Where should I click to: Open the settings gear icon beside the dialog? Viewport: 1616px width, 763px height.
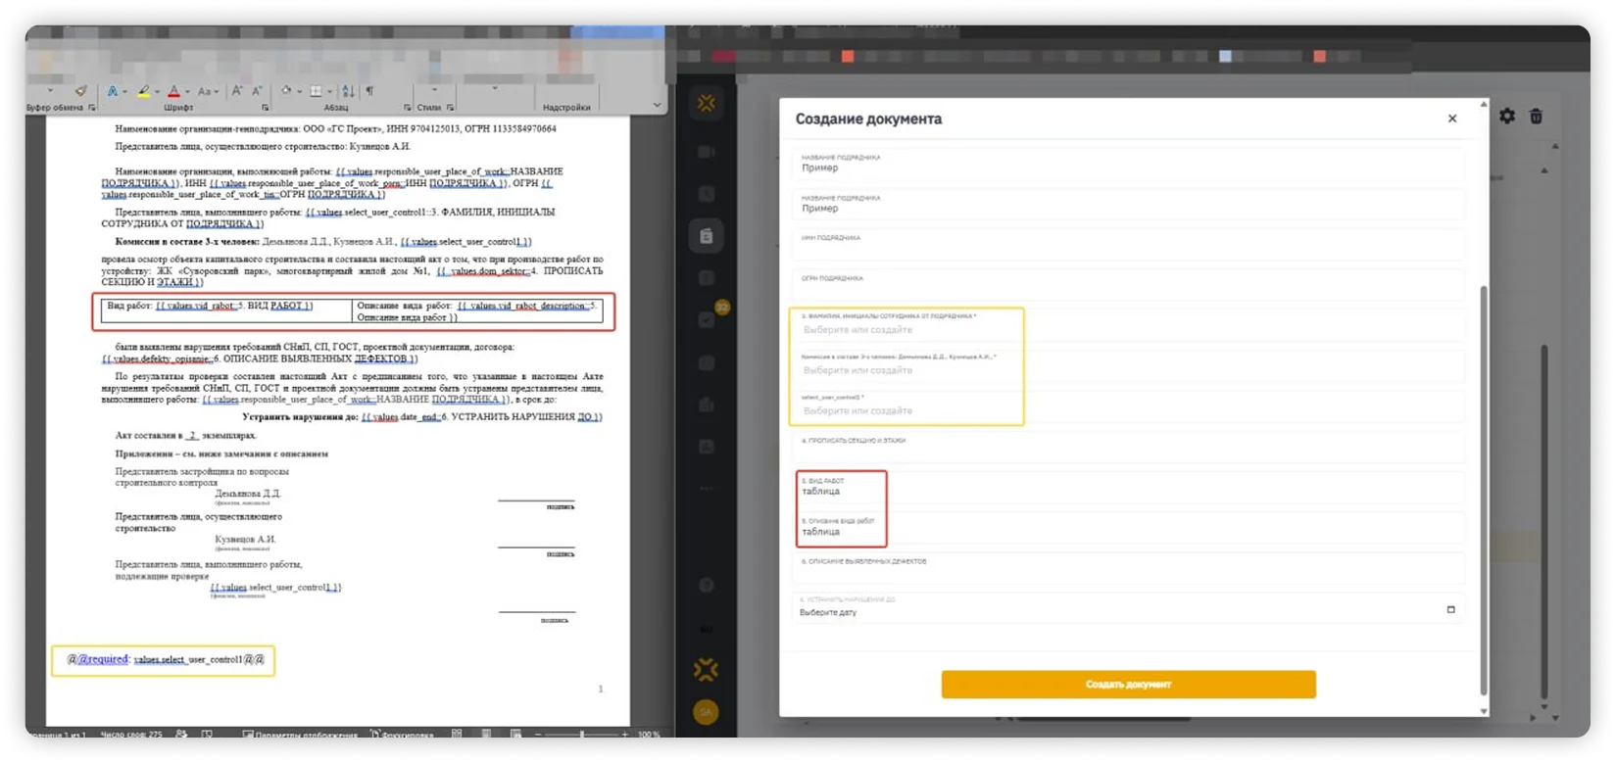(1507, 117)
